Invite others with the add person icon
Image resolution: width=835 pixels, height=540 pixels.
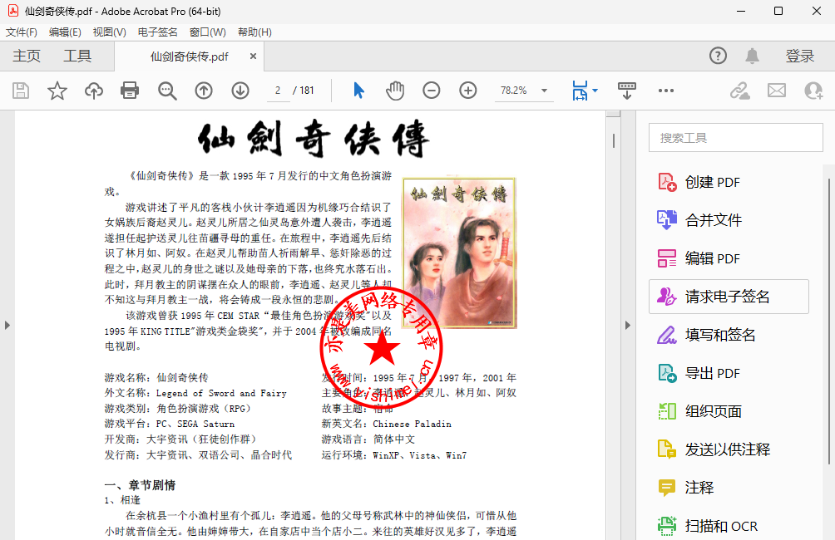pyautogui.click(x=813, y=91)
